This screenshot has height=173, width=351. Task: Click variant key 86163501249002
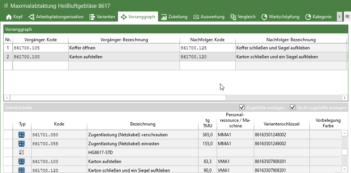(x=282, y=143)
